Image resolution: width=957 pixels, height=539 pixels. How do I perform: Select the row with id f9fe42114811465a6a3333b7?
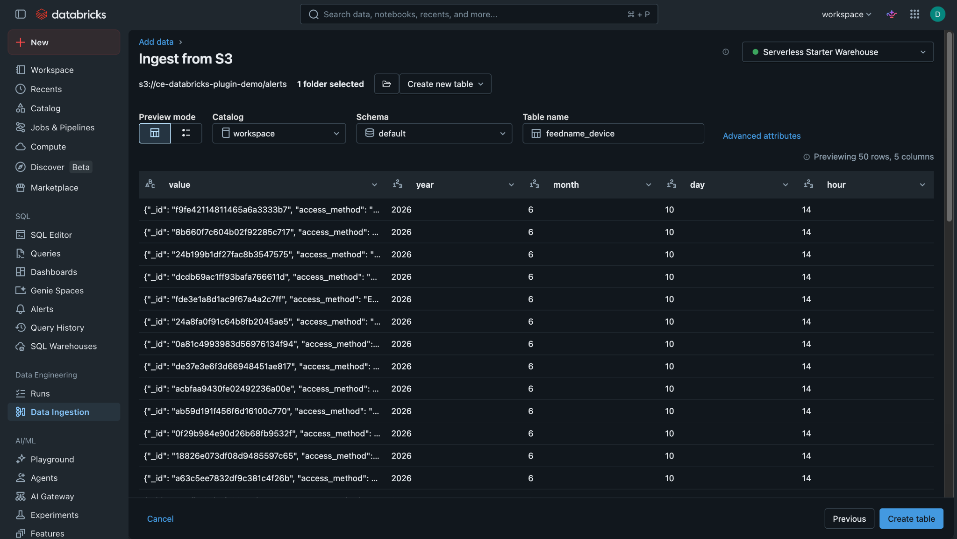[x=536, y=209]
